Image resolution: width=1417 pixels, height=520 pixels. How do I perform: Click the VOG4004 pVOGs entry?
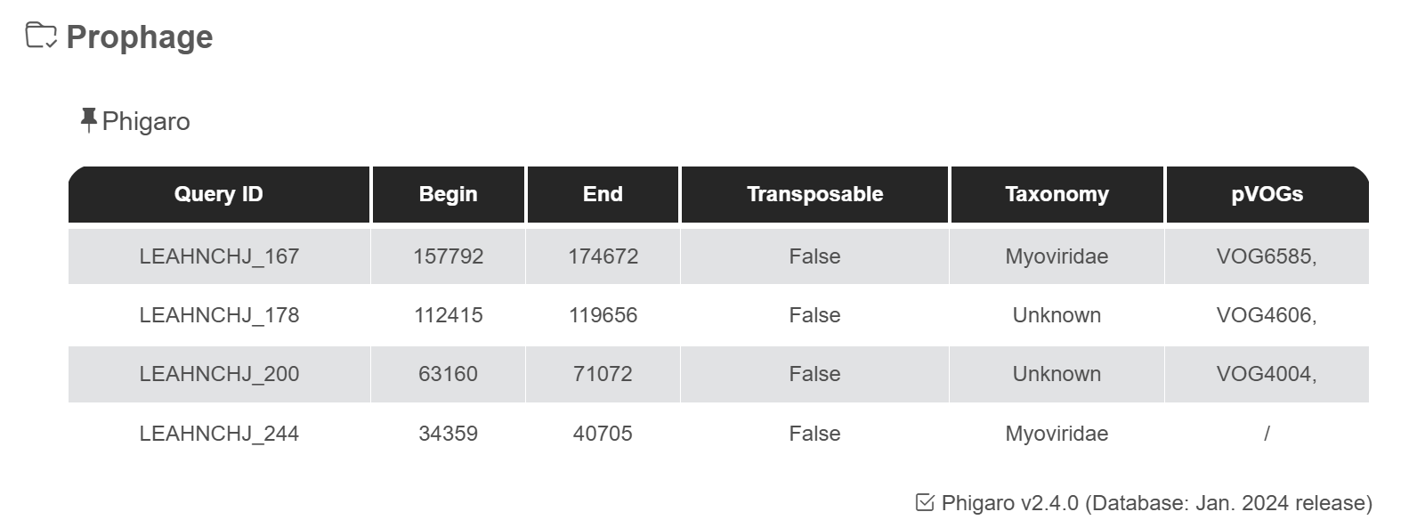(x=1266, y=374)
